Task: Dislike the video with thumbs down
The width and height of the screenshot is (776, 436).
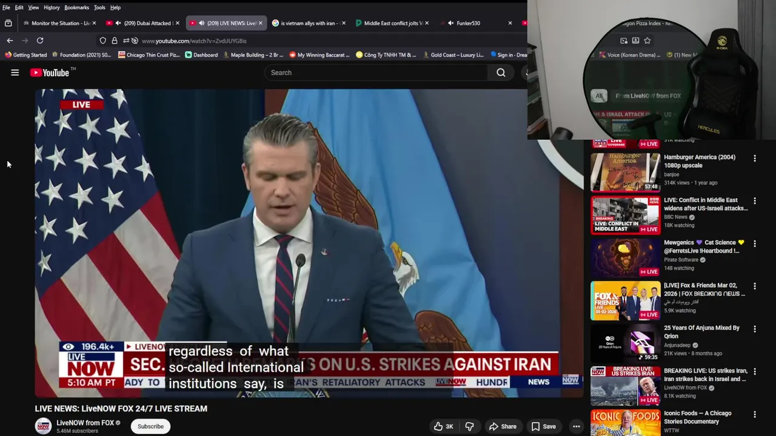Action: click(469, 426)
